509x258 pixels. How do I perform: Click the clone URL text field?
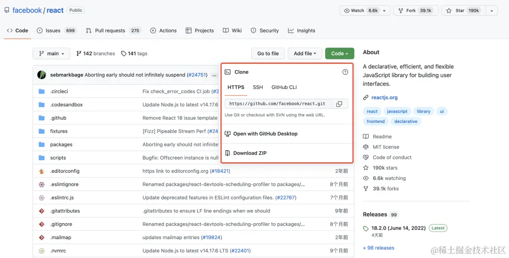(x=279, y=104)
